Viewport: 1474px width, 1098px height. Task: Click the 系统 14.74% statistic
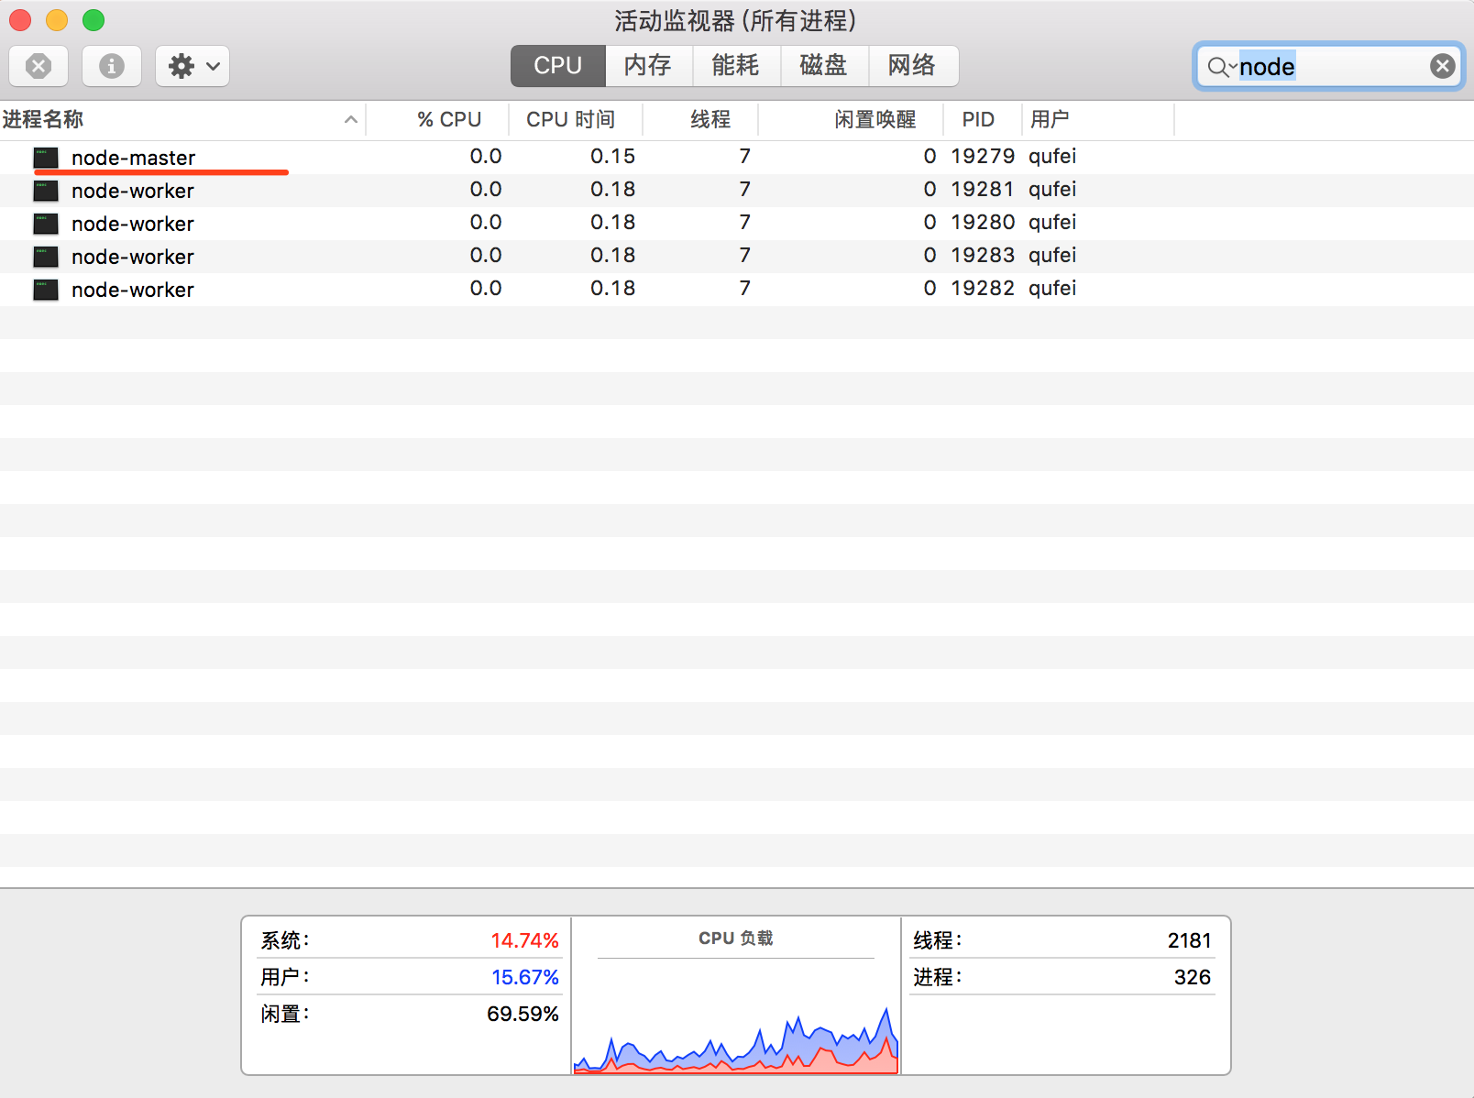coord(409,940)
